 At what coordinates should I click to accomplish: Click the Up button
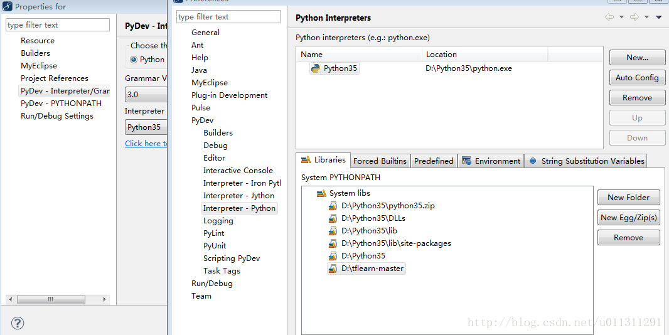pyautogui.click(x=637, y=118)
